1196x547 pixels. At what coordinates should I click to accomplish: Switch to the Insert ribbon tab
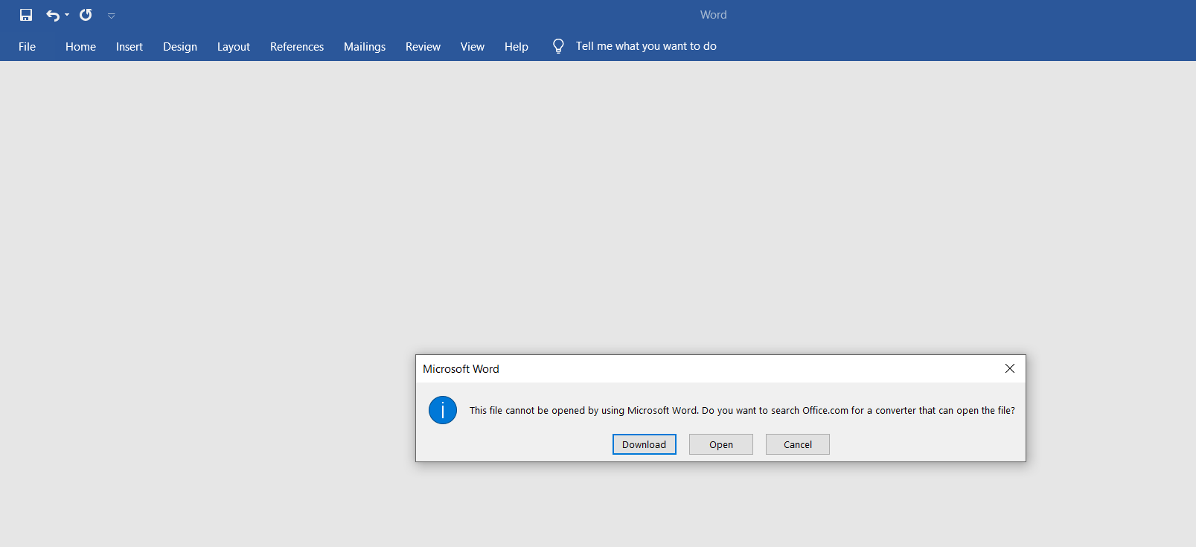(129, 46)
